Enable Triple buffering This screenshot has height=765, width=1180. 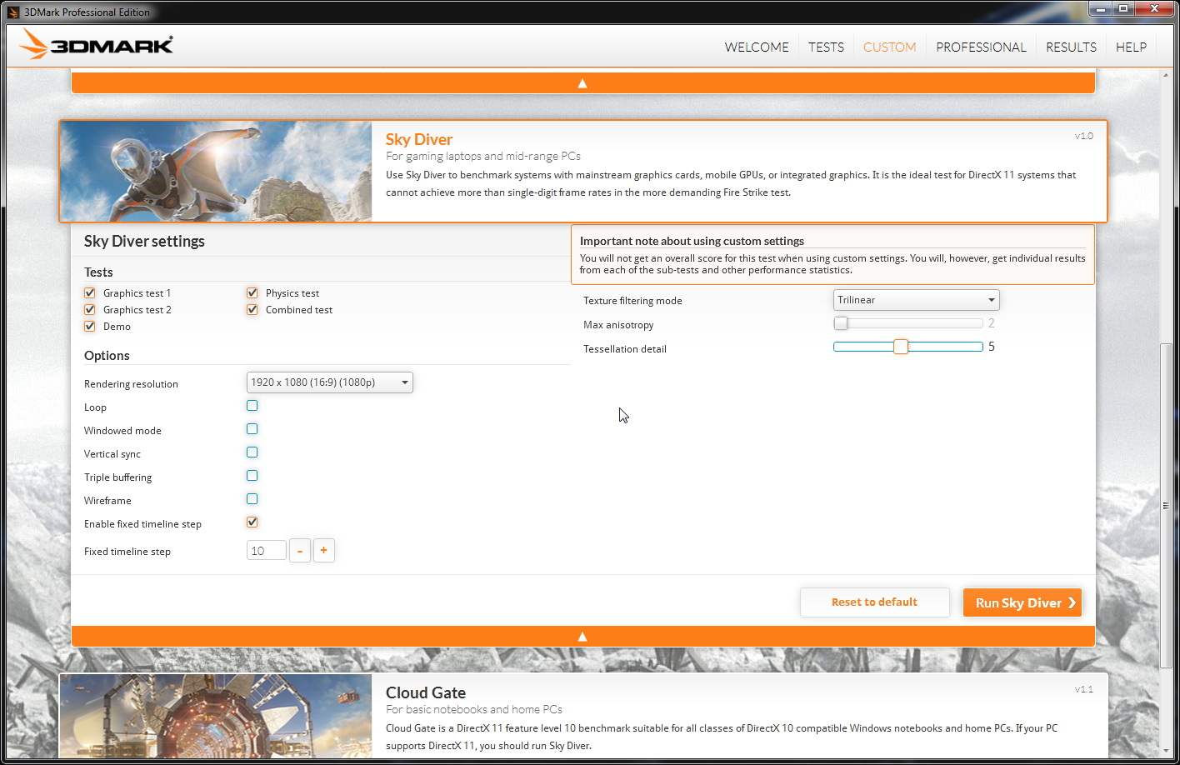pyautogui.click(x=252, y=476)
